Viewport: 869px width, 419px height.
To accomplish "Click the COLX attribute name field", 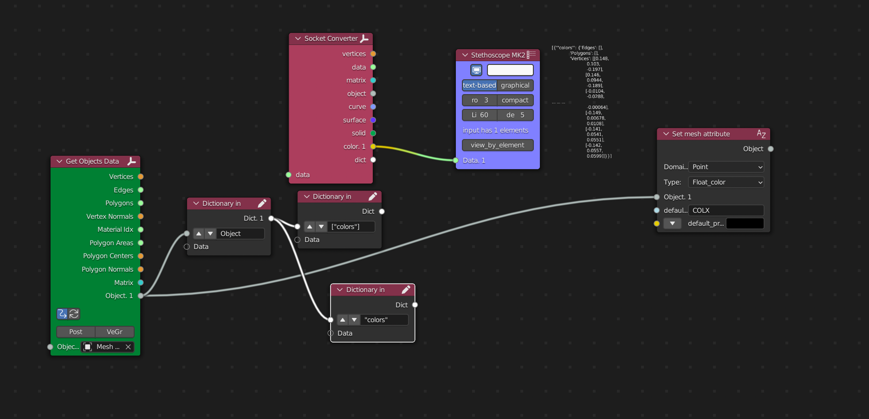I will (726, 210).
